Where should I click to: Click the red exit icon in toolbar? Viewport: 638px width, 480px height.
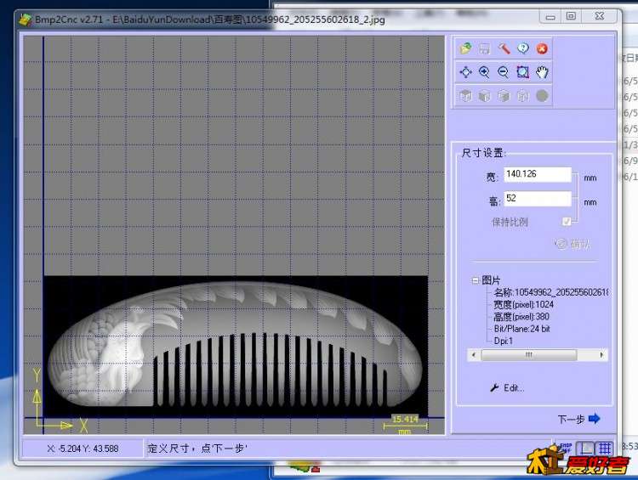pos(542,49)
